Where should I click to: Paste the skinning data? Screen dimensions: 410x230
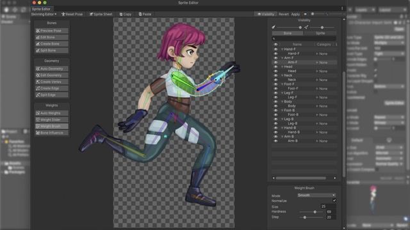point(145,14)
